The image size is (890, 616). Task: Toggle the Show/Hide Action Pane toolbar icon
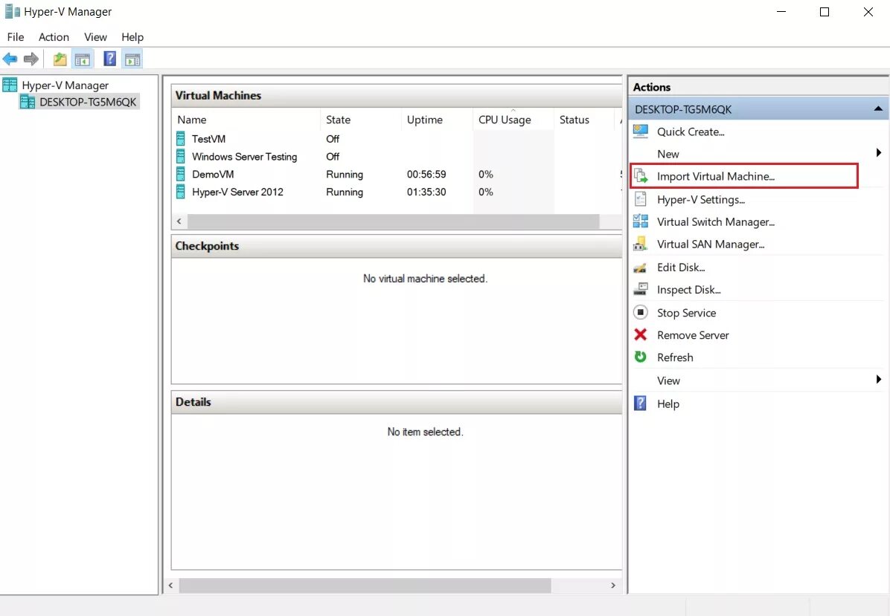point(132,59)
